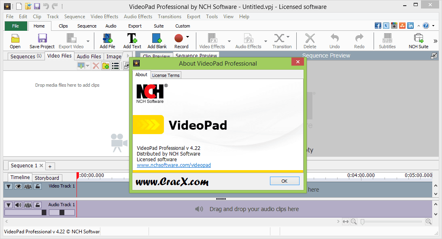Open dropdown arrow beside Help icon
442x239 pixels.
point(433,26)
